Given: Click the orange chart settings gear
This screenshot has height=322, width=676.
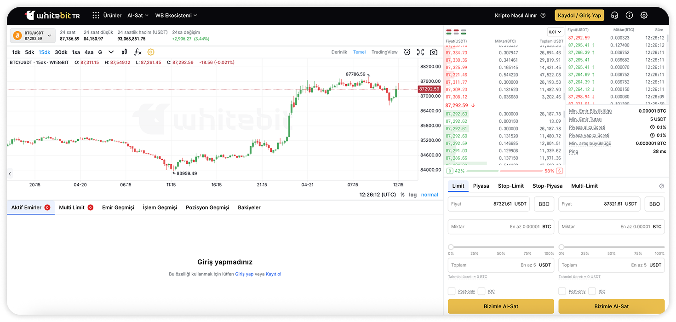Looking at the screenshot, I should click(151, 52).
